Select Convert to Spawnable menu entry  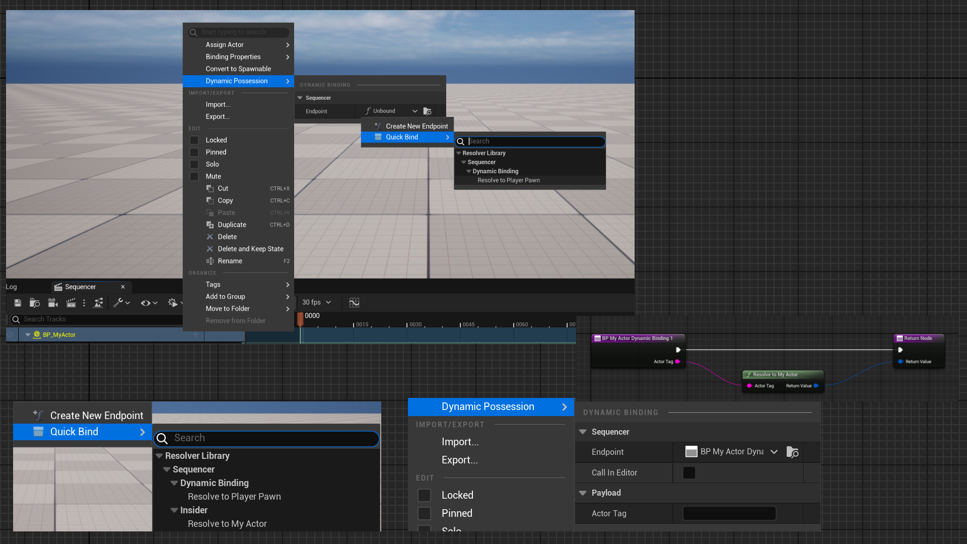click(238, 69)
